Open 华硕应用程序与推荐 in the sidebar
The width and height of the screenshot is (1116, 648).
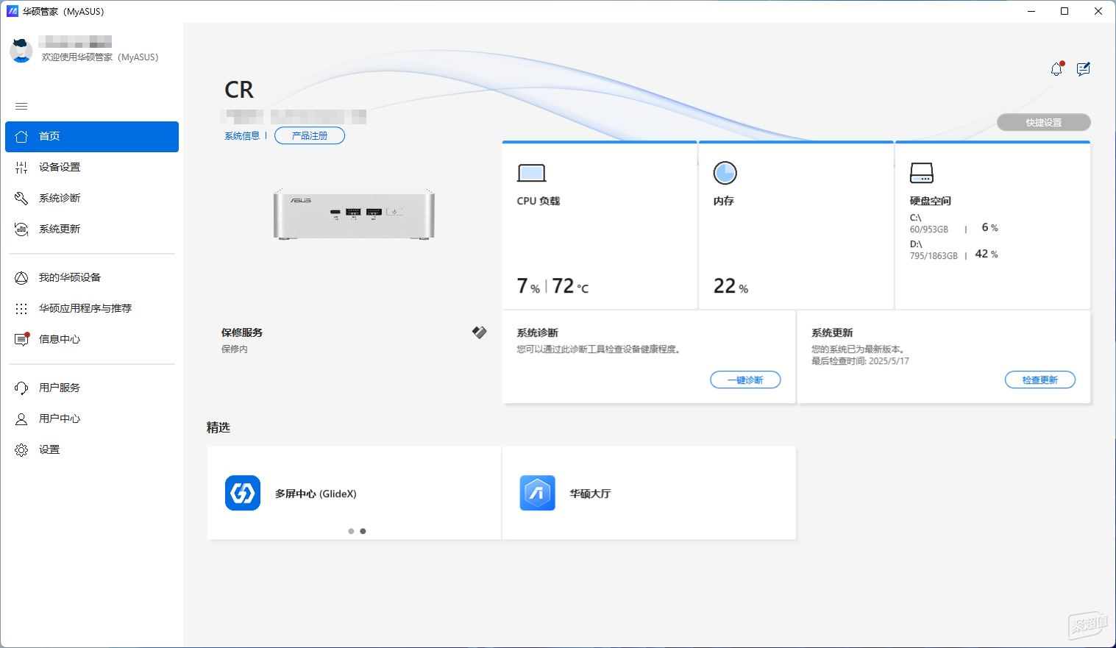point(92,309)
